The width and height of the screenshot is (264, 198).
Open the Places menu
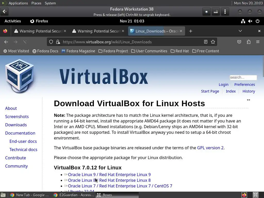(x=36, y=3)
